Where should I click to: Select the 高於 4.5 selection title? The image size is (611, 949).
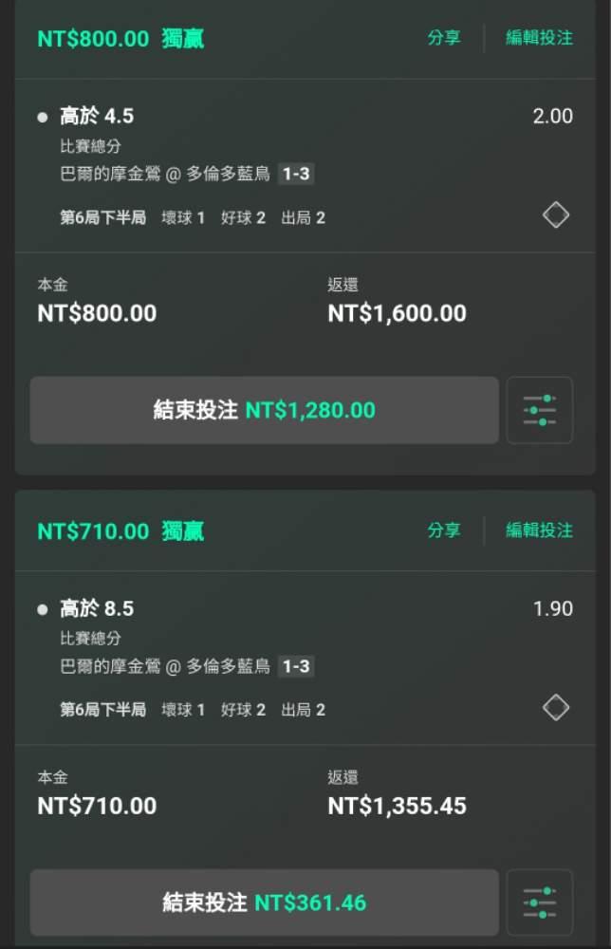(x=97, y=117)
